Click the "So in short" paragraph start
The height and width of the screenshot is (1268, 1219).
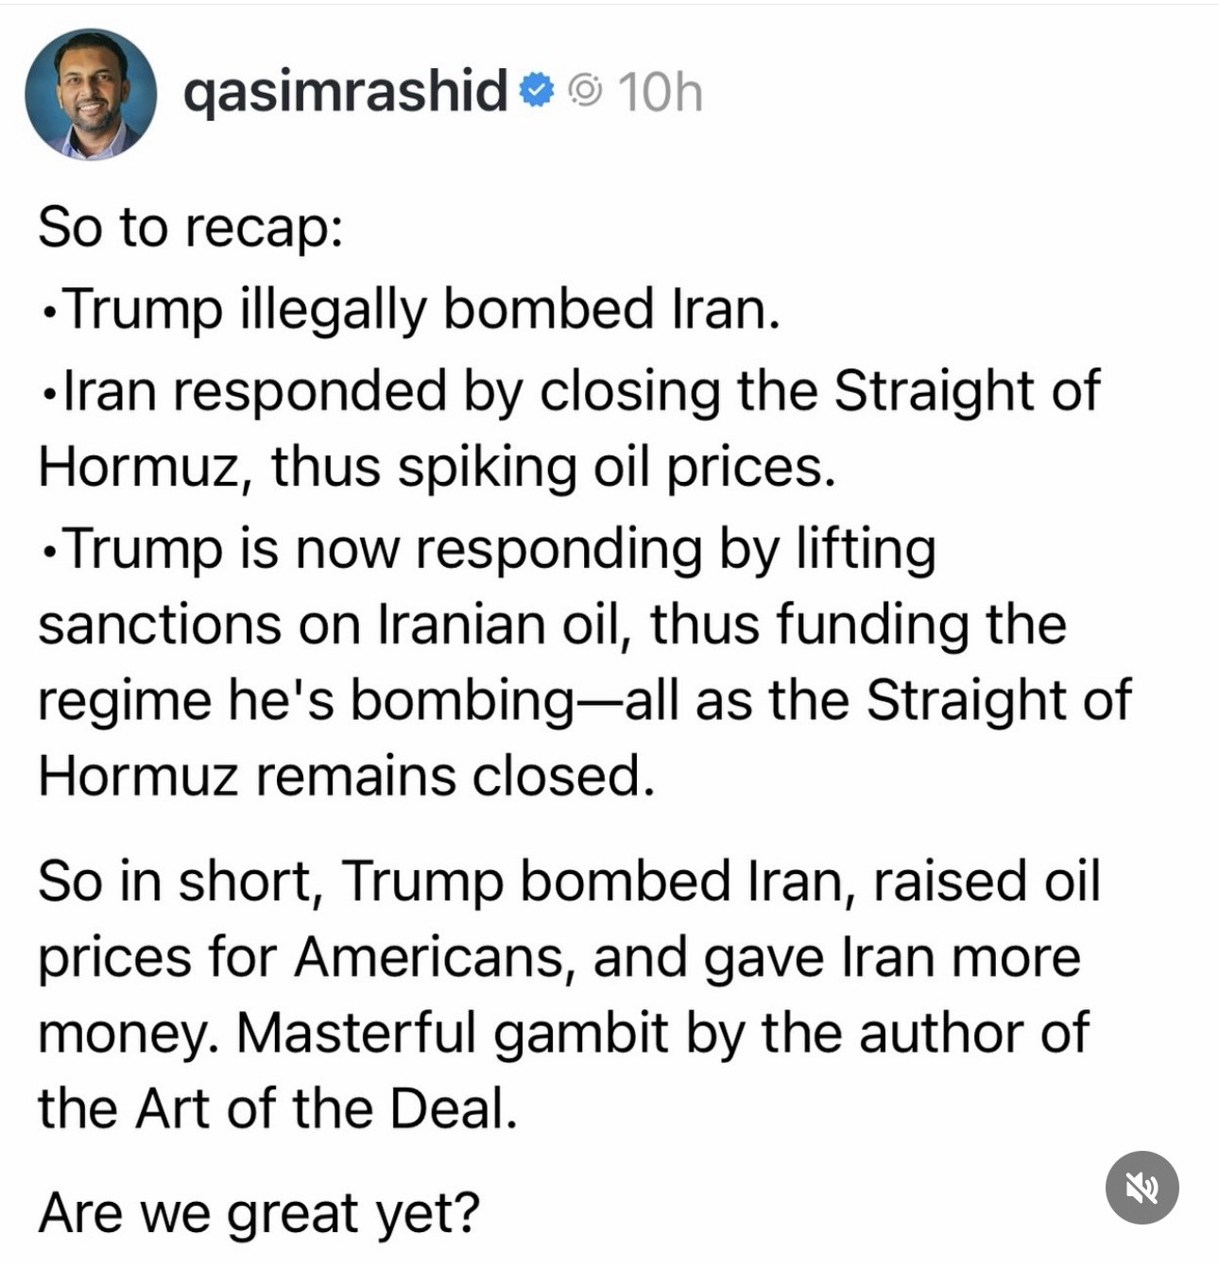point(176,881)
